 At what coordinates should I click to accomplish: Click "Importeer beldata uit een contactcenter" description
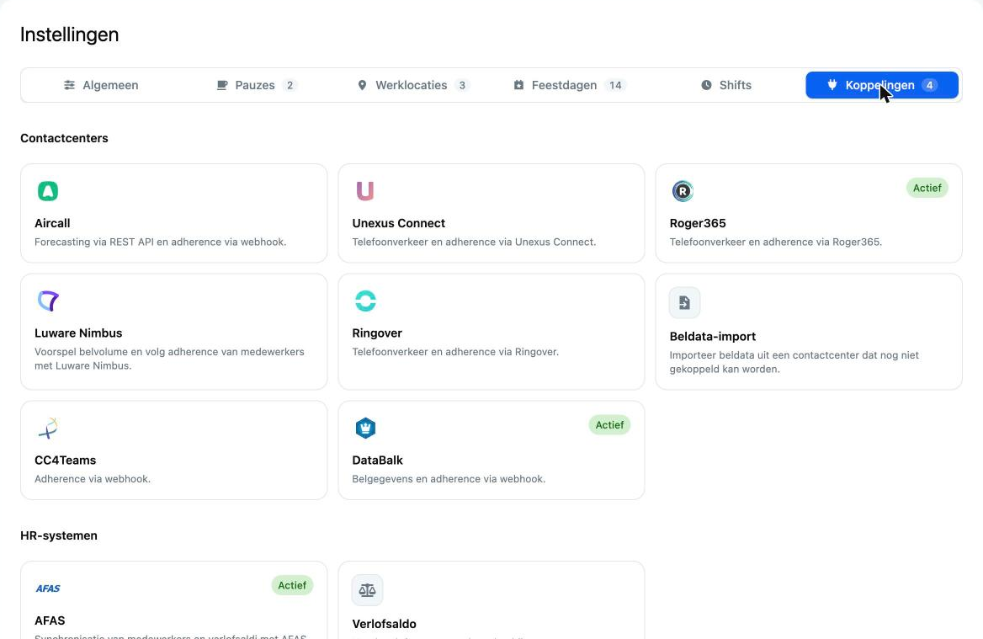794,362
